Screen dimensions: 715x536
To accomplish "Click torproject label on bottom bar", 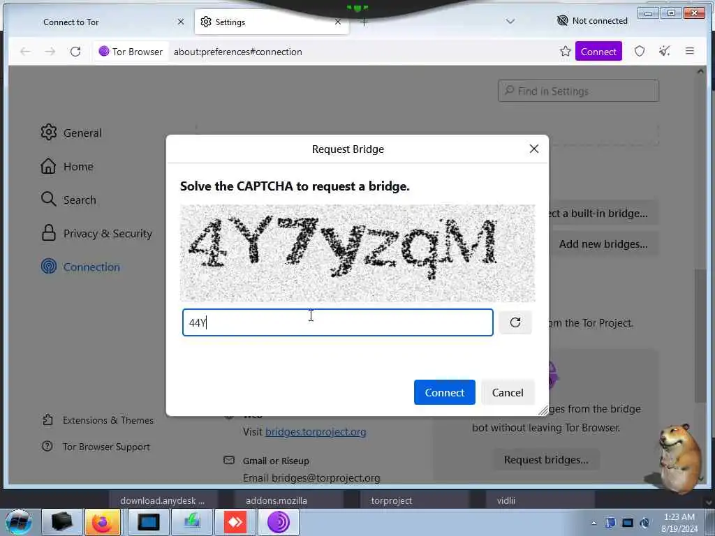I will click(x=391, y=500).
